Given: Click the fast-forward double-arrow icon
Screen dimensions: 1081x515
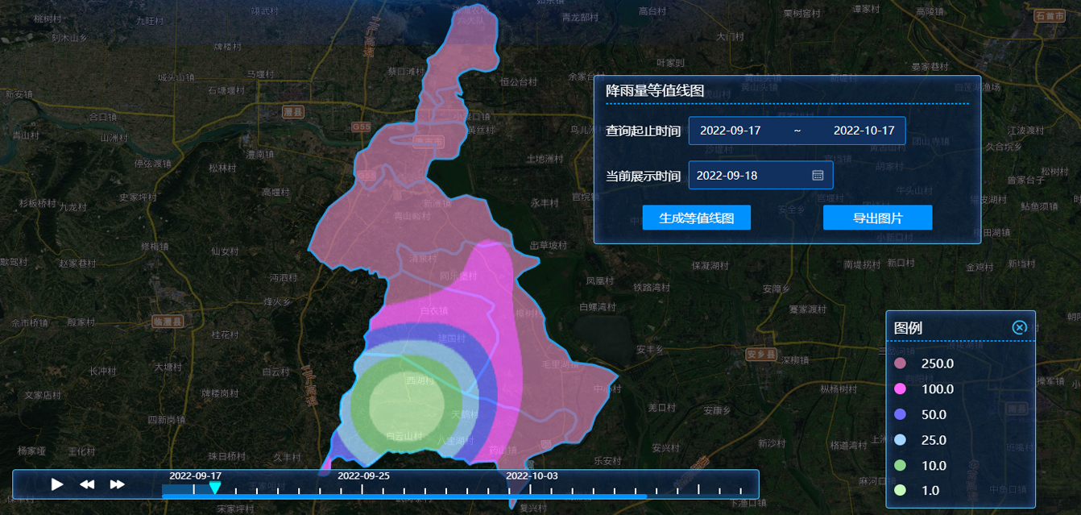Looking at the screenshot, I should click(118, 484).
